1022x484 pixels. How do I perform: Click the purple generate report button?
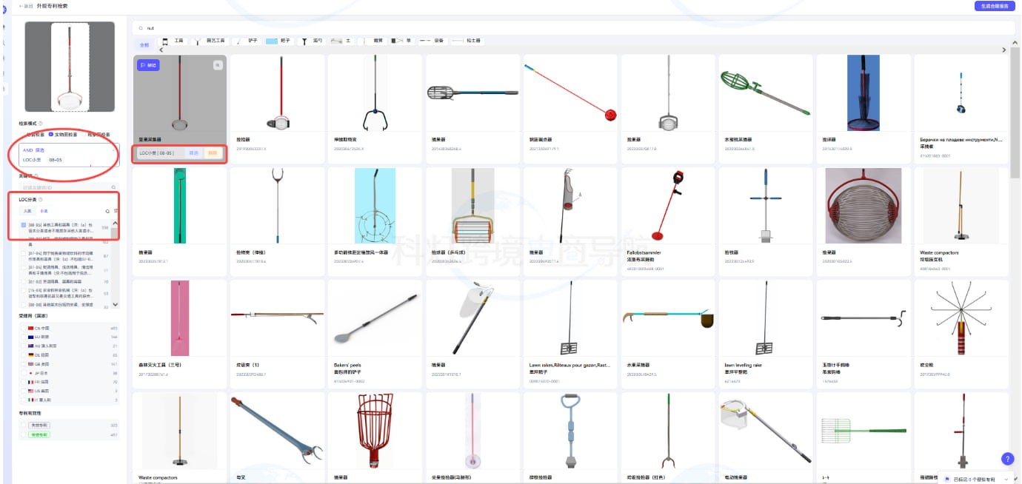pyautogui.click(x=994, y=6)
